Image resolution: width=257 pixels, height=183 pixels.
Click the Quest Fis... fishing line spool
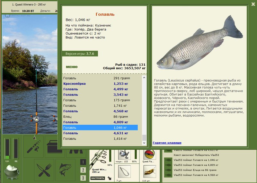coord(149,154)
